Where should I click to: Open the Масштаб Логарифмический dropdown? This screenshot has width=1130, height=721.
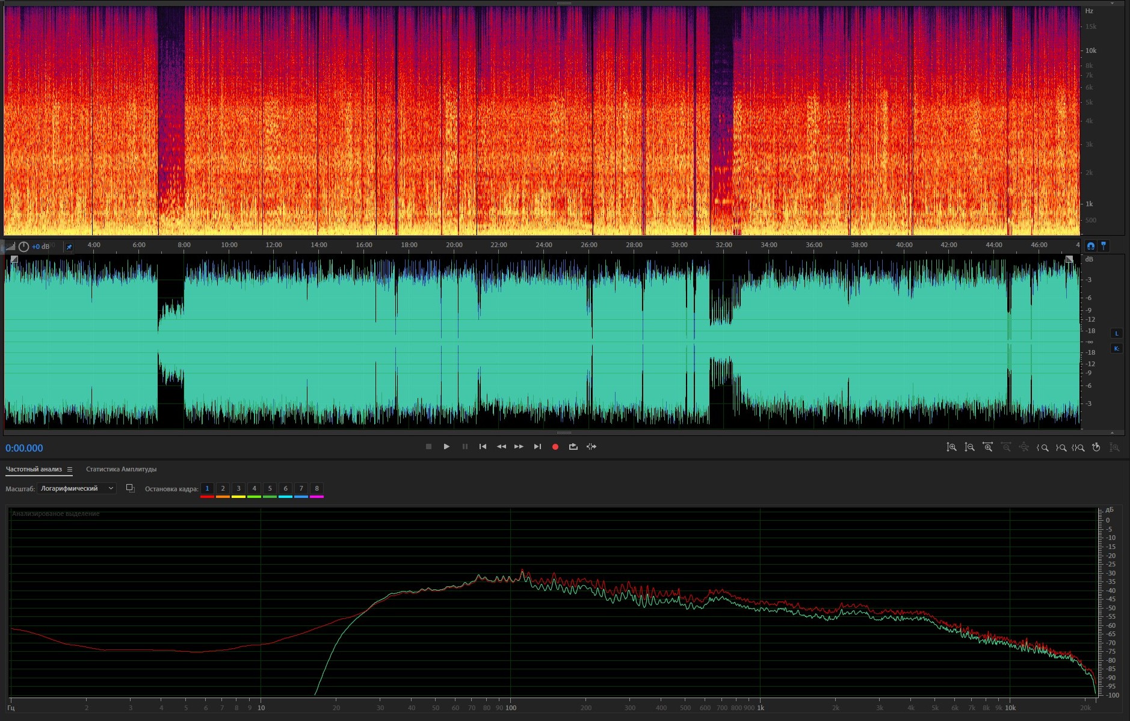pyautogui.click(x=76, y=489)
